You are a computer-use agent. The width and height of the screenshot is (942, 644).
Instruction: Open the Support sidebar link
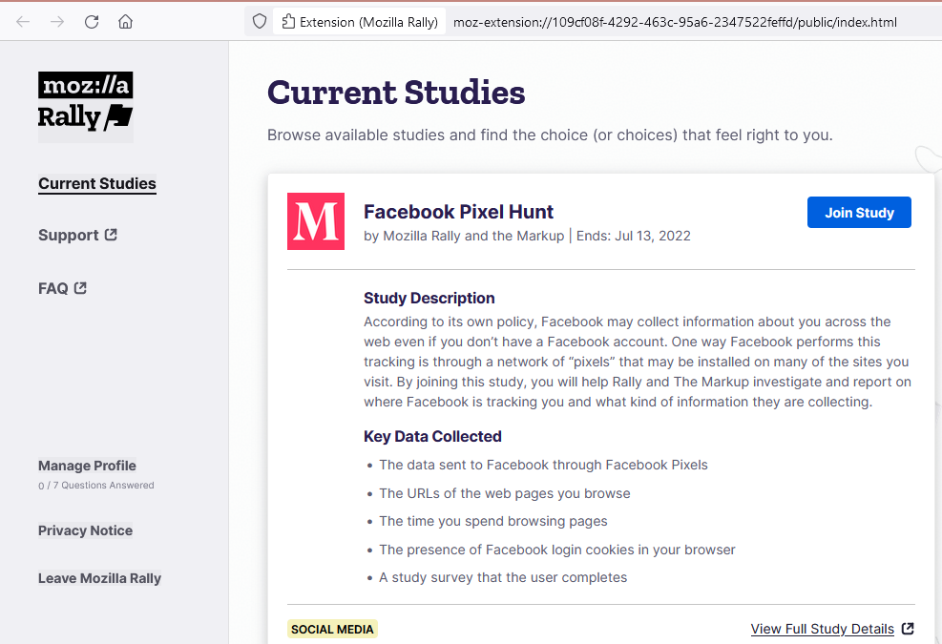click(x=77, y=235)
